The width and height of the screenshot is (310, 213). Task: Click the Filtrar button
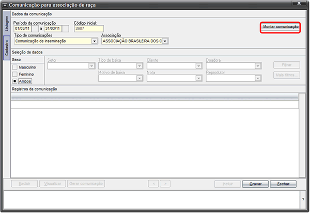coord(287,65)
